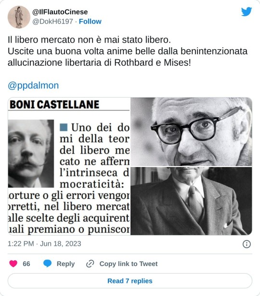Image resolution: width=260 pixels, height=296 pixels.
Task: Open the @ppdalmon mention link
Action: click(33, 85)
